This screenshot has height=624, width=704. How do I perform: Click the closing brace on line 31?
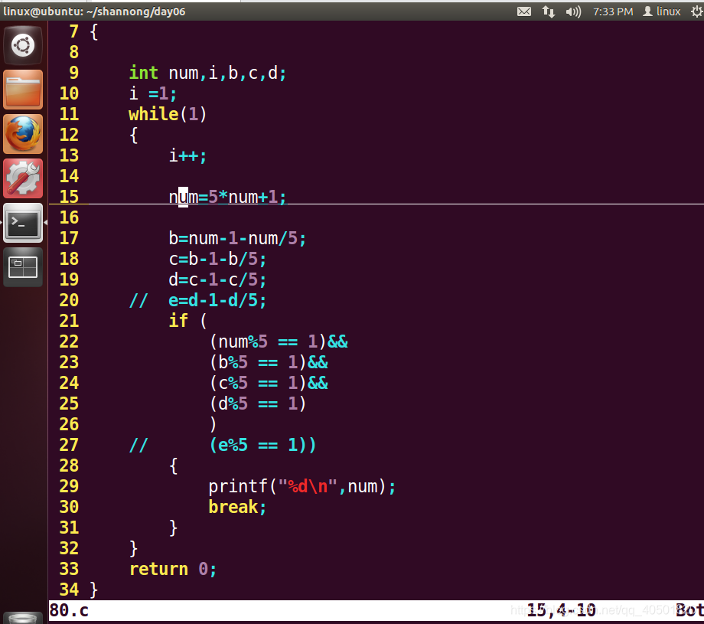pyautogui.click(x=173, y=528)
